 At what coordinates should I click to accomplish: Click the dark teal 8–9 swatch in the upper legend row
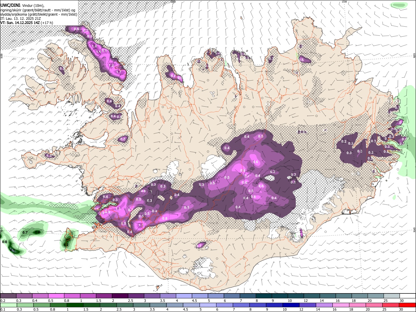point(264,296)
